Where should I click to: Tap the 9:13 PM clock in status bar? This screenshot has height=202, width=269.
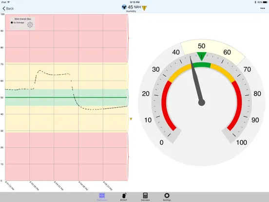pos(134,2)
